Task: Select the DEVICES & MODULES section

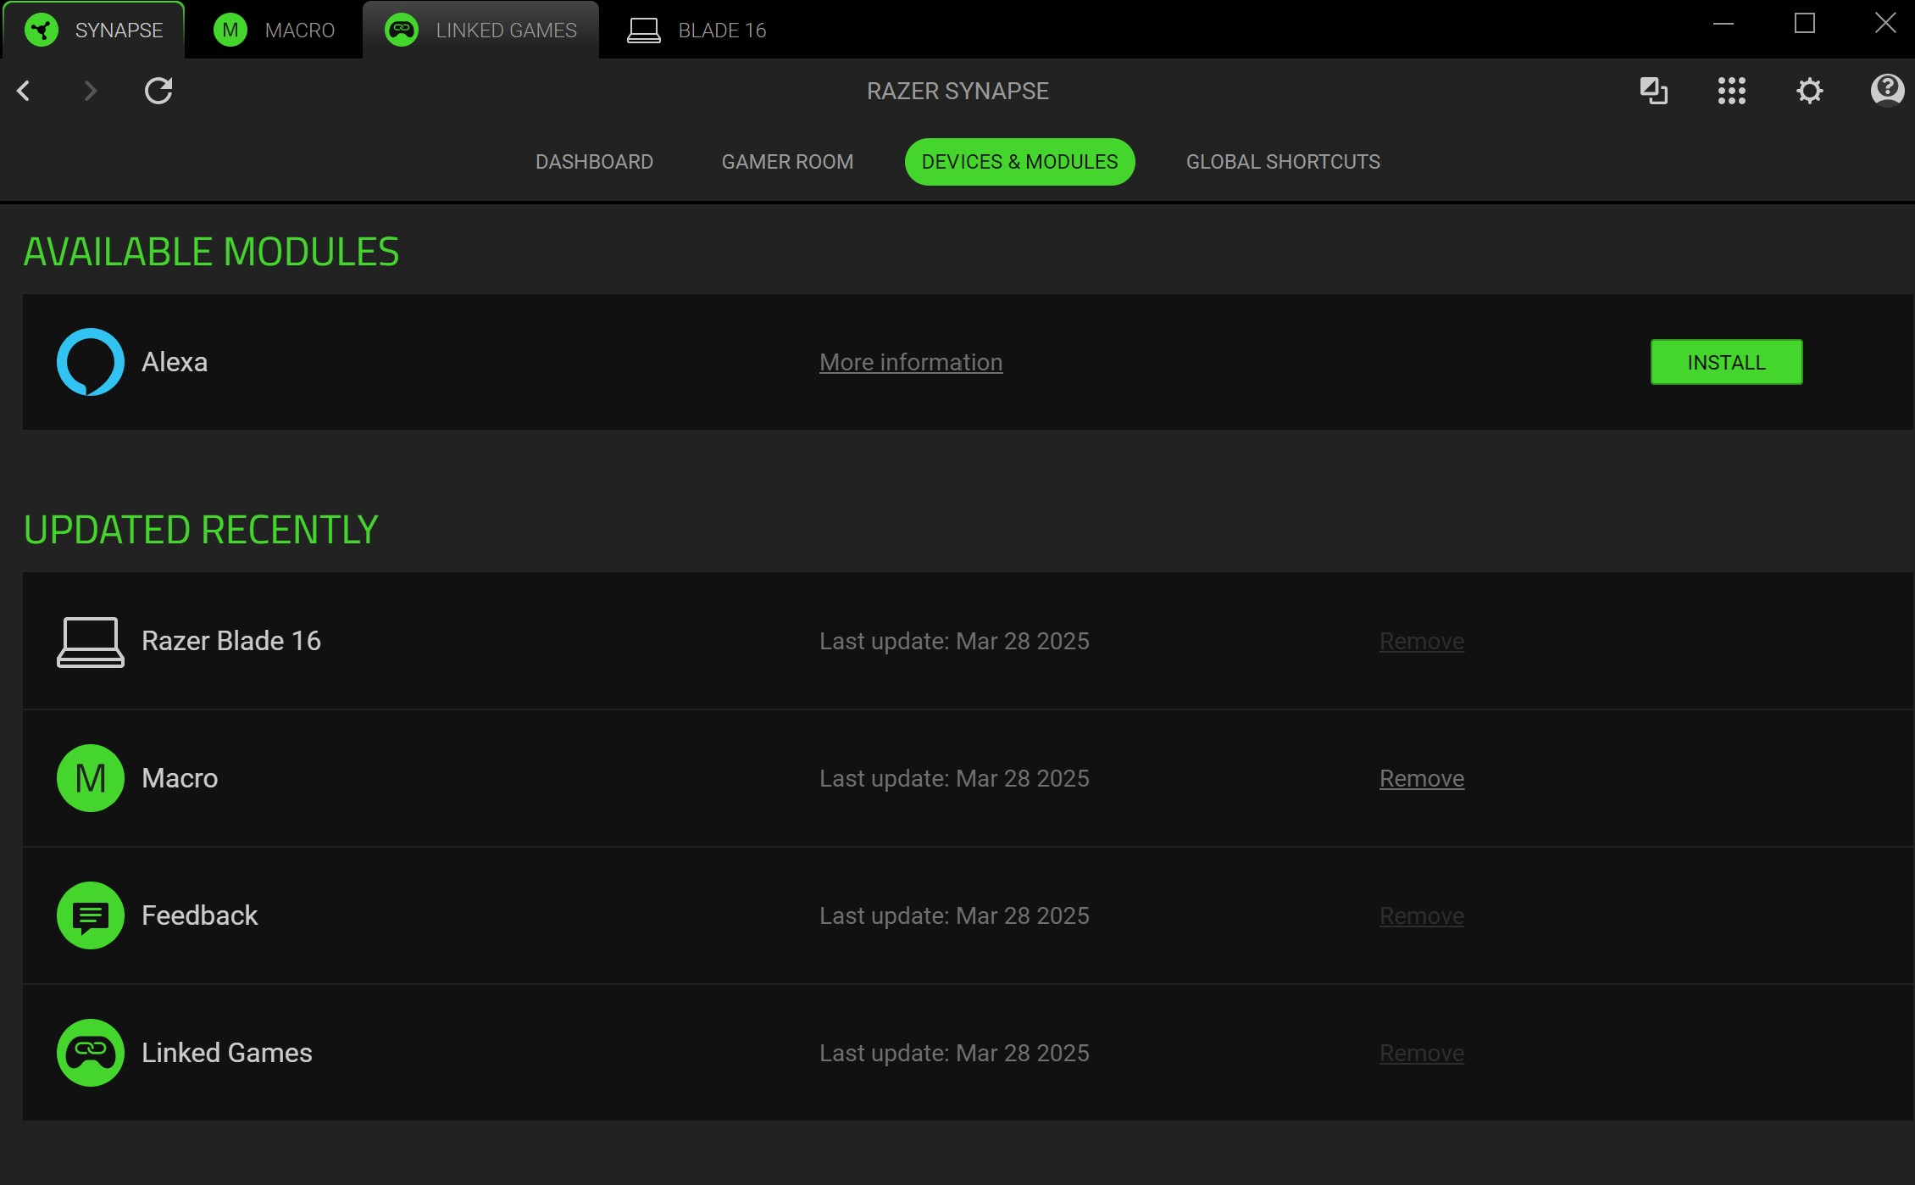Action: pos(1019,162)
